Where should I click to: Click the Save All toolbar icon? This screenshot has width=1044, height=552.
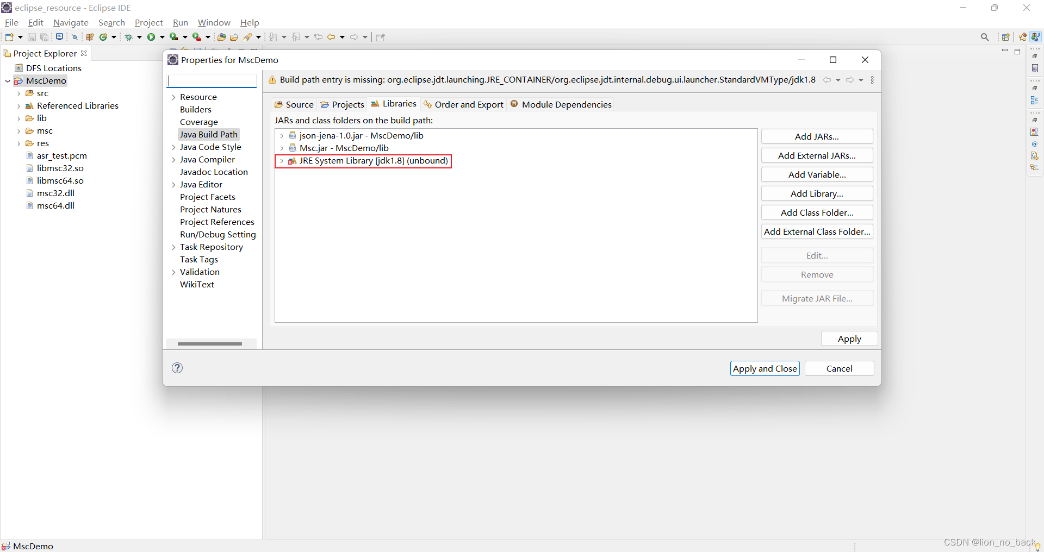tap(45, 37)
